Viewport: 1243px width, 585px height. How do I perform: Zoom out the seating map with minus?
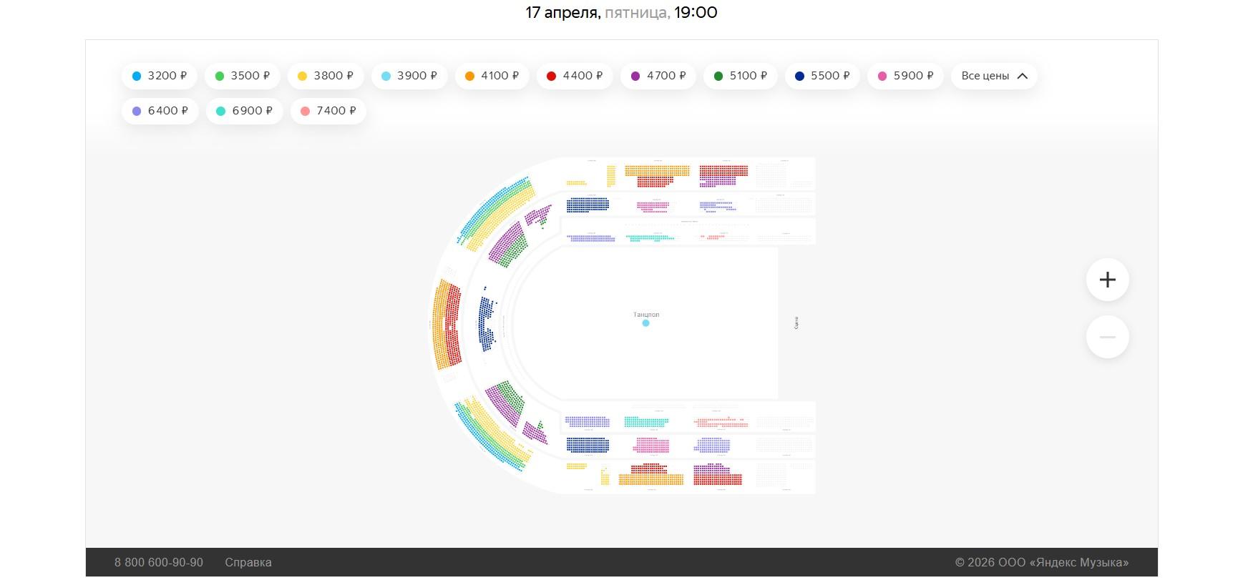pos(1107,337)
